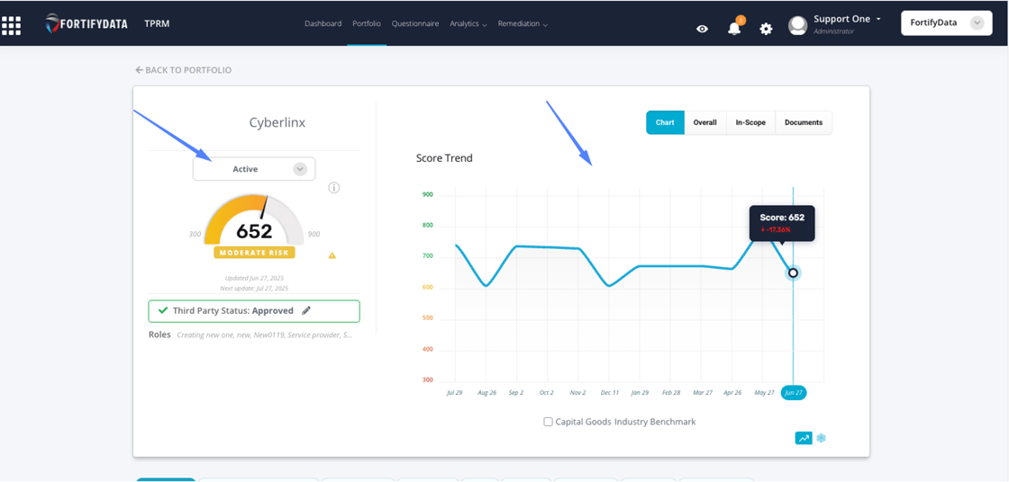The height and width of the screenshot is (482, 1009).
Task: Click the eye visibility icon in header
Action: coord(702,28)
